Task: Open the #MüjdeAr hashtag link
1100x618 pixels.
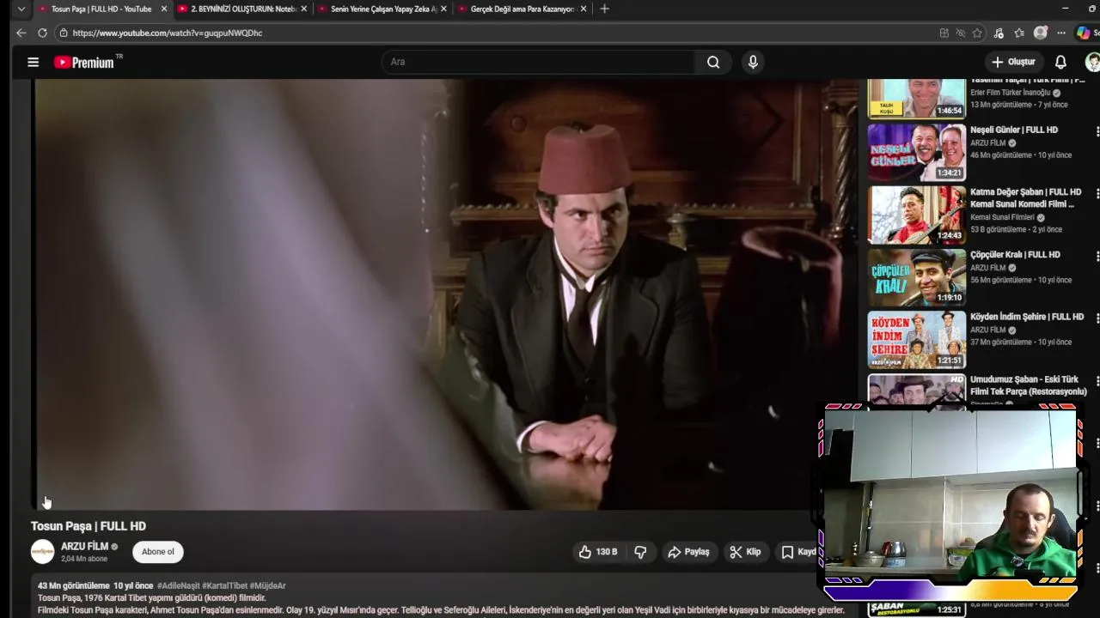Action: tap(267, 586)
